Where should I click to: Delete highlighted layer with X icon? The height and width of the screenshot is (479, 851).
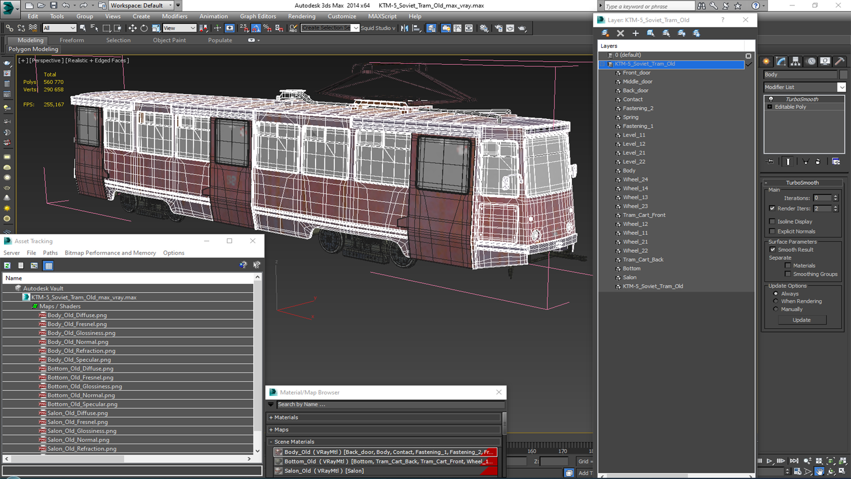click(620, 33)
